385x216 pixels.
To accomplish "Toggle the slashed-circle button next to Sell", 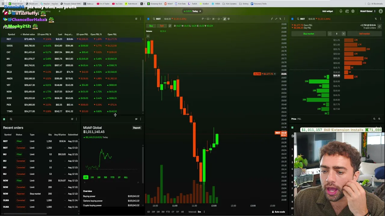I will [170, 26].
